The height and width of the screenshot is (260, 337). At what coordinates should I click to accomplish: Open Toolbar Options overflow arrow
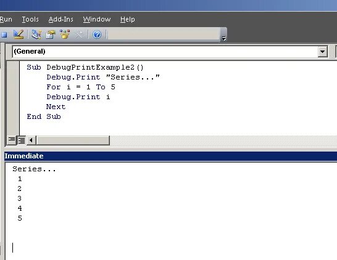click(223, 38)
